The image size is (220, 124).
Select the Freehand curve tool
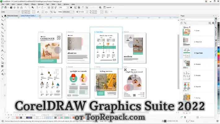point(2,32)
